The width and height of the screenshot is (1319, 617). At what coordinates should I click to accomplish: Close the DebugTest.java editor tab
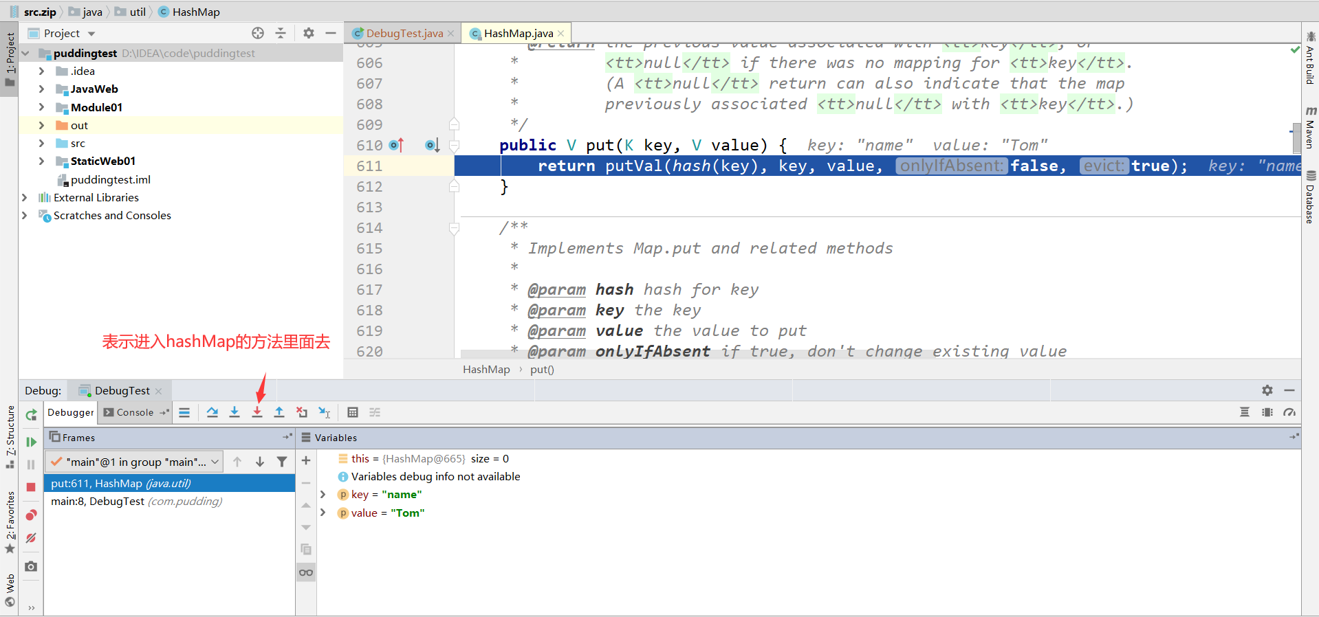pyautogui.click(x=451, y=33)
